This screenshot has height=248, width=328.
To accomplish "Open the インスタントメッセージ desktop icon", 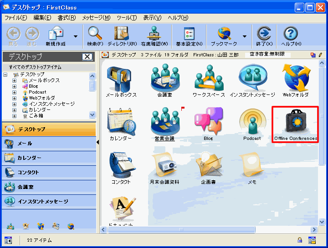I will click(252, 79).
